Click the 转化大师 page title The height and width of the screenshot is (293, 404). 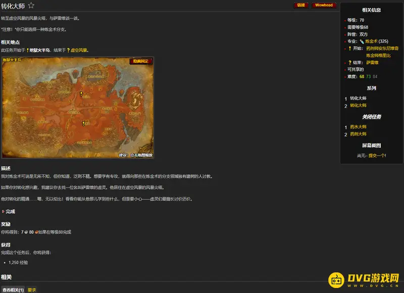point(13,6)
